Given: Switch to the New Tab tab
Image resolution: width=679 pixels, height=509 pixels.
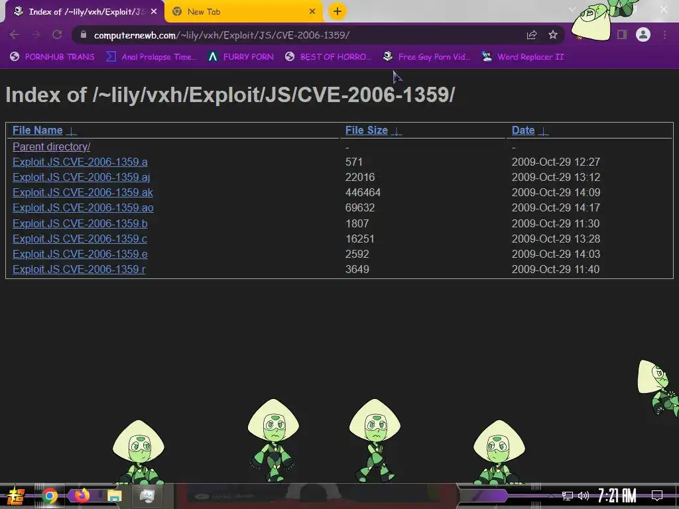Looking at the screenshot, I should click(x=244, y=12).
